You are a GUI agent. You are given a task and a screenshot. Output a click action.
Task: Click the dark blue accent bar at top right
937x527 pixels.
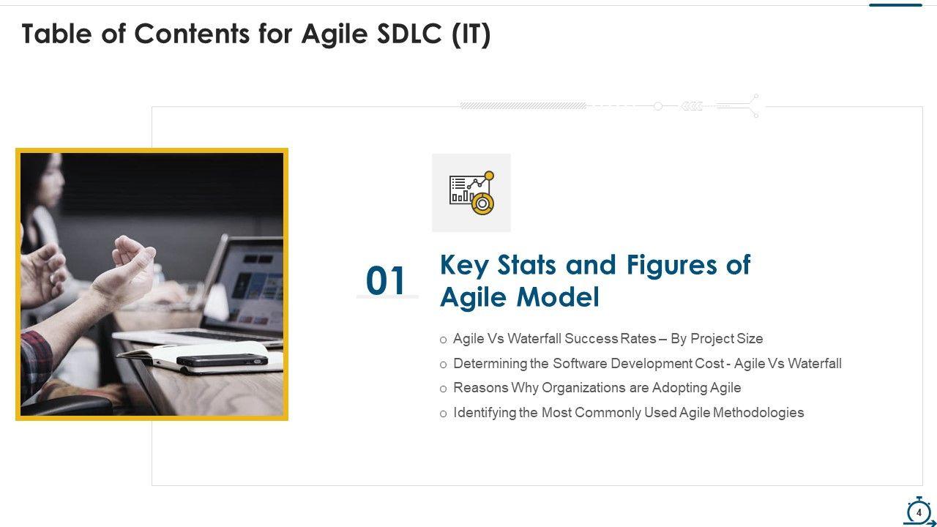(895, 5)
